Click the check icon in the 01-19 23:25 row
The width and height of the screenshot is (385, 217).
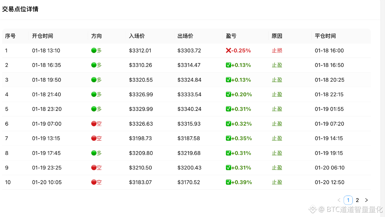coord(228,168)
